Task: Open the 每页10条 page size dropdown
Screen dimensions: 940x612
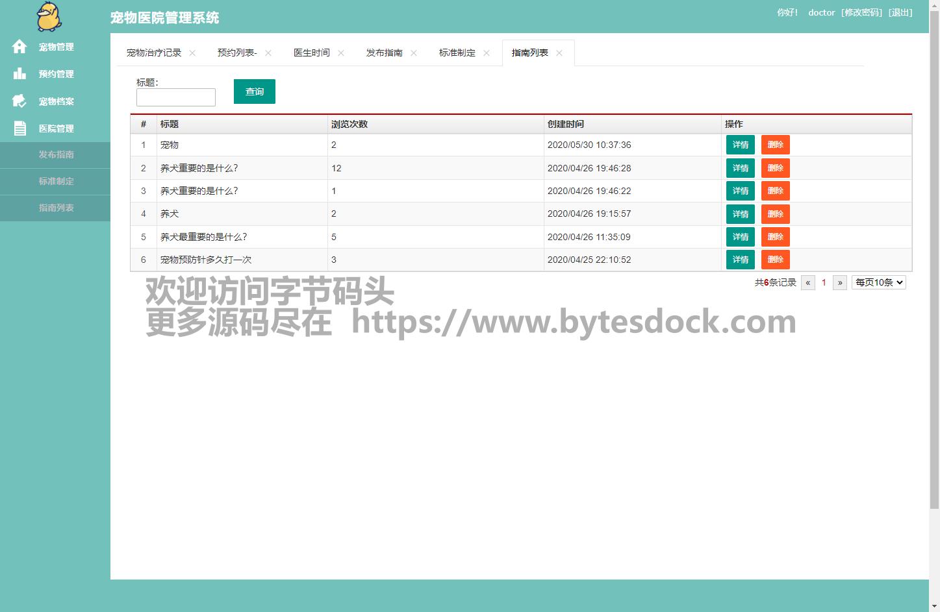Action: (x=878, y=282)
